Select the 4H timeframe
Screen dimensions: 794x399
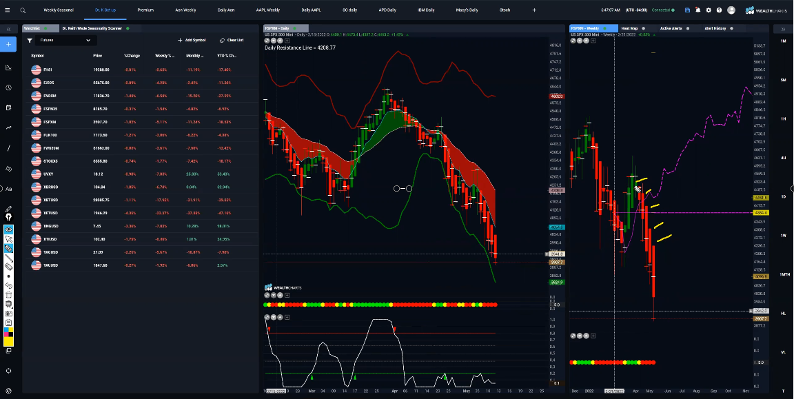[x=784, y=158]
